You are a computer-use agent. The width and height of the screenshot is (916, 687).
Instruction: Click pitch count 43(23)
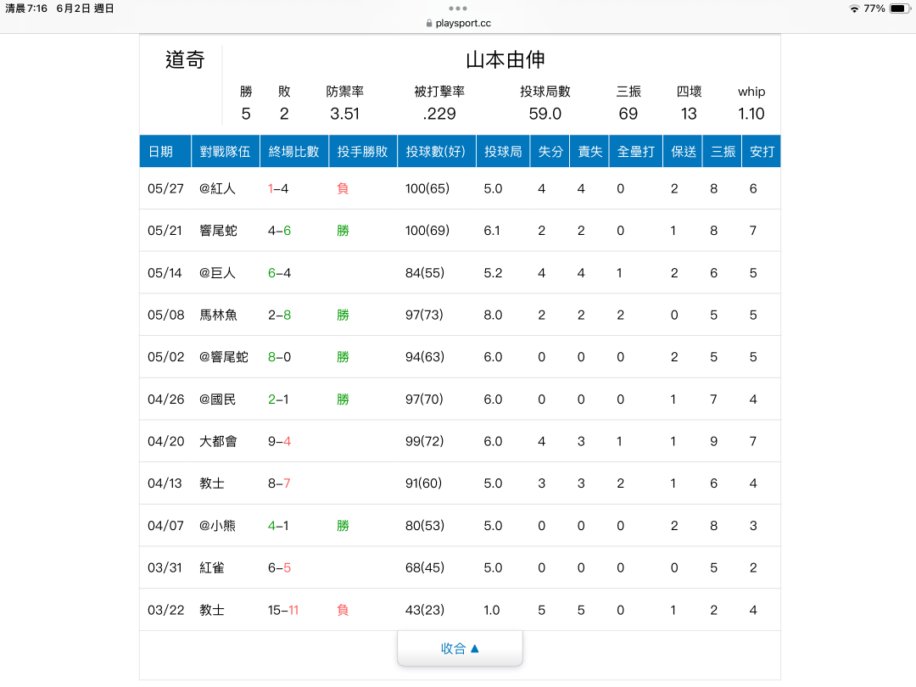425,611
